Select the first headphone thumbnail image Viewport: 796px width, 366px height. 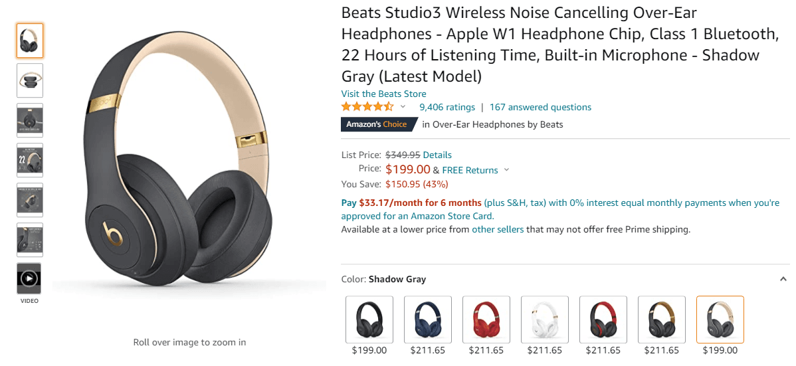30,41
